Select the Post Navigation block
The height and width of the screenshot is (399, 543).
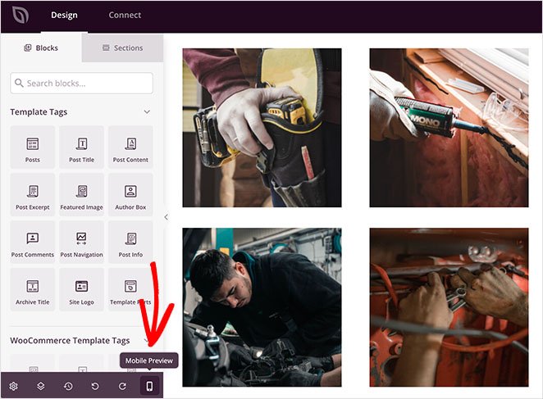pos(81,242)
